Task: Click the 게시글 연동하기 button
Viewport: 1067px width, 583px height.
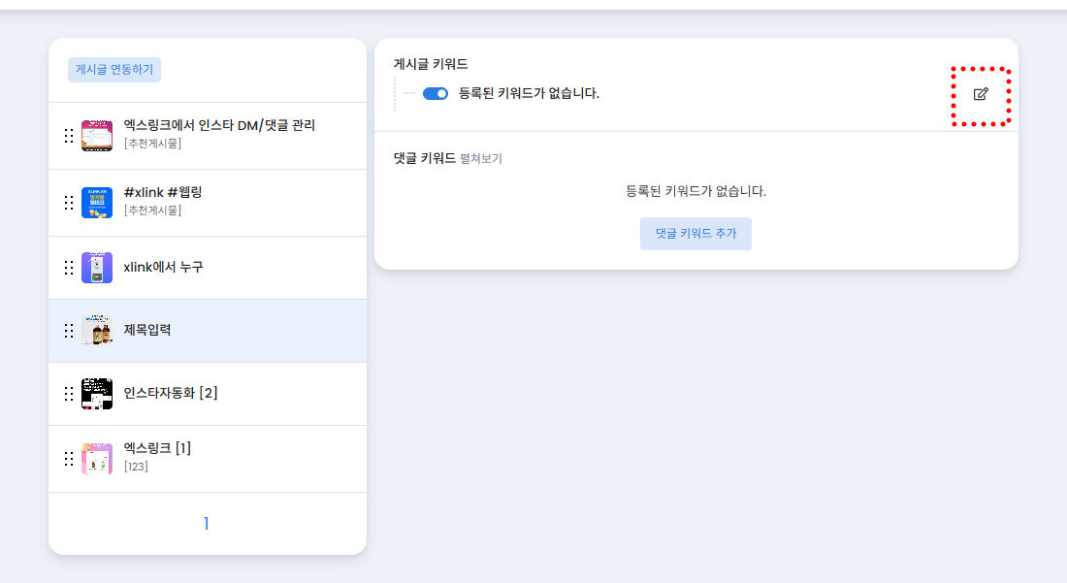Action: (x=114, y=70)
